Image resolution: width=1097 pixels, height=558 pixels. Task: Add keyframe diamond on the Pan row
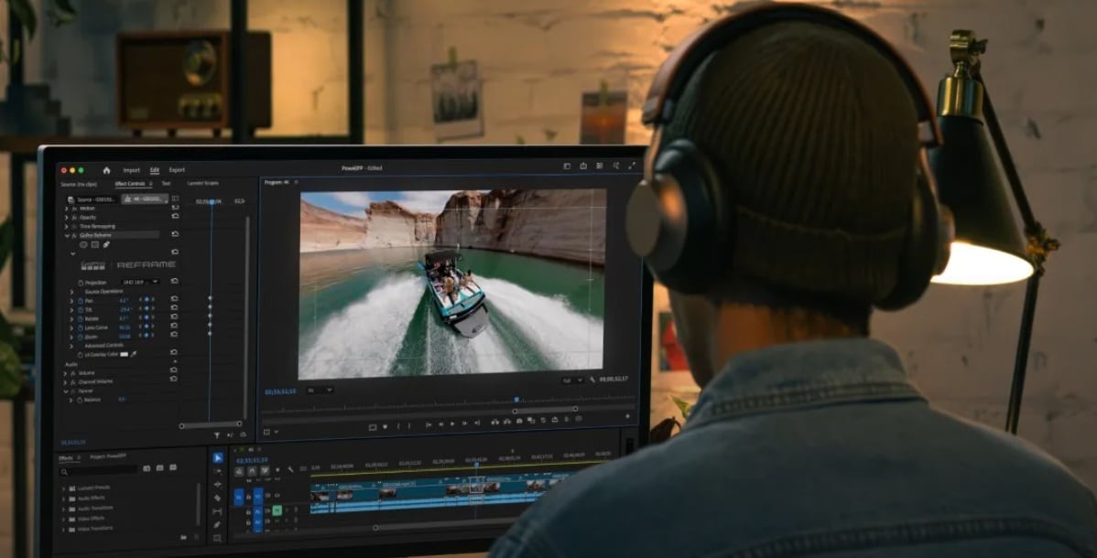pyautogui.click(x=147, y=300)
